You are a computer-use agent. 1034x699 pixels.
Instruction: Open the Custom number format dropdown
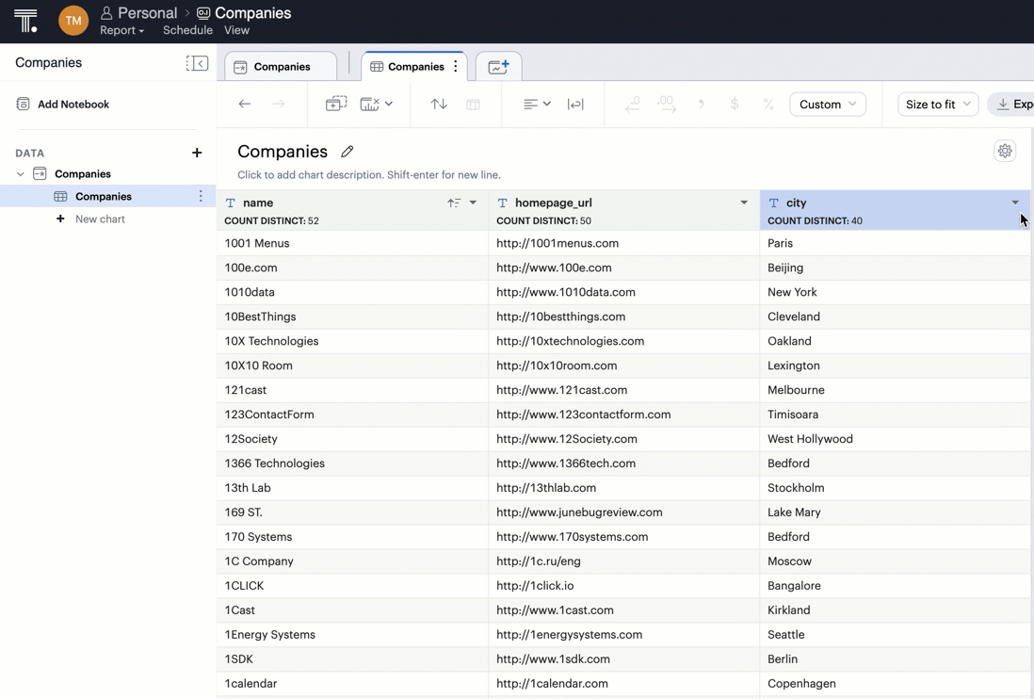pyautogui.click(x=828, y=105)
